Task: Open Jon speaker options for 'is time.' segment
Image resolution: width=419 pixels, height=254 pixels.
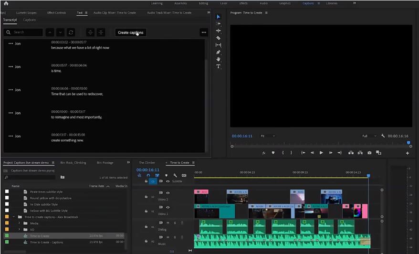Action: 10,66
